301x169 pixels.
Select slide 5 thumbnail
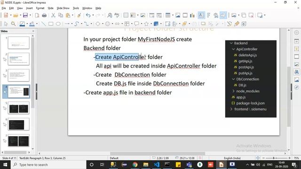tap(19, 108)
